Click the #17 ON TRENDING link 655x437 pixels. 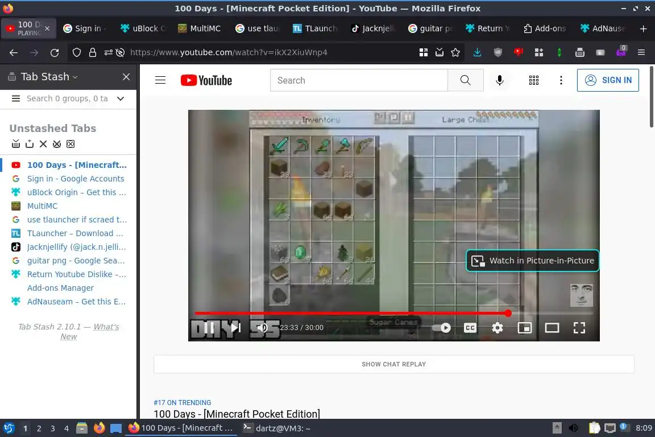[x=182, y=403]
